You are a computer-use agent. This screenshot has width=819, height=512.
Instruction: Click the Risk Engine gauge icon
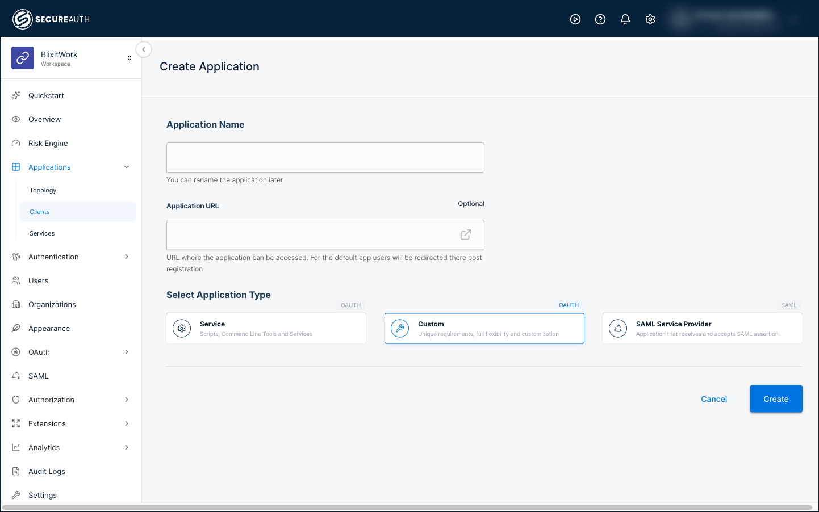point(16,143)
